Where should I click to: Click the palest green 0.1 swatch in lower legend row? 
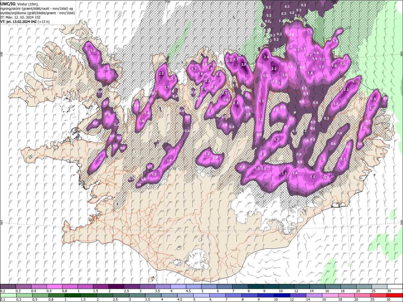[8, 295]
